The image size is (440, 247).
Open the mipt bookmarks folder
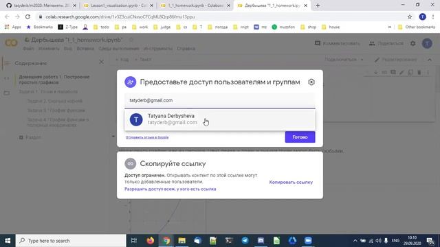click(241, 27)
